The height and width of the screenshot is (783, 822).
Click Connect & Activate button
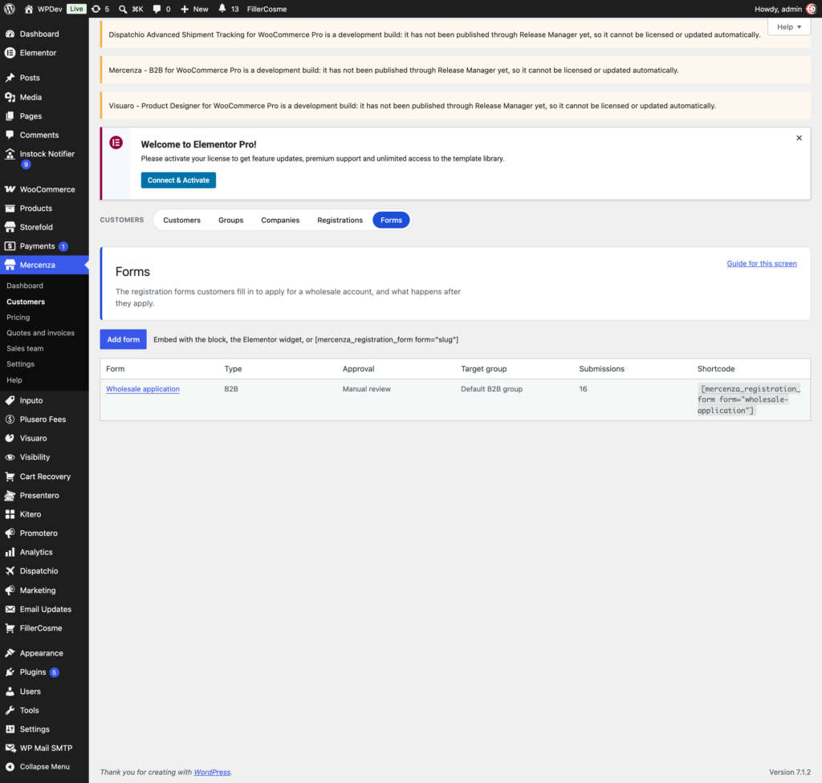pyautogui.click(x=178, y=180)
